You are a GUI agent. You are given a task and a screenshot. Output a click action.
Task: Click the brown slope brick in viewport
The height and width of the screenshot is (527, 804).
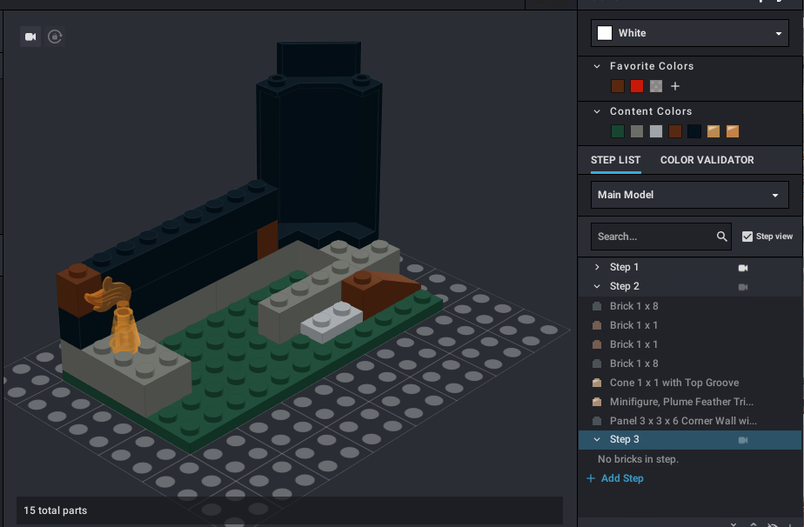[x=379, y=292]
